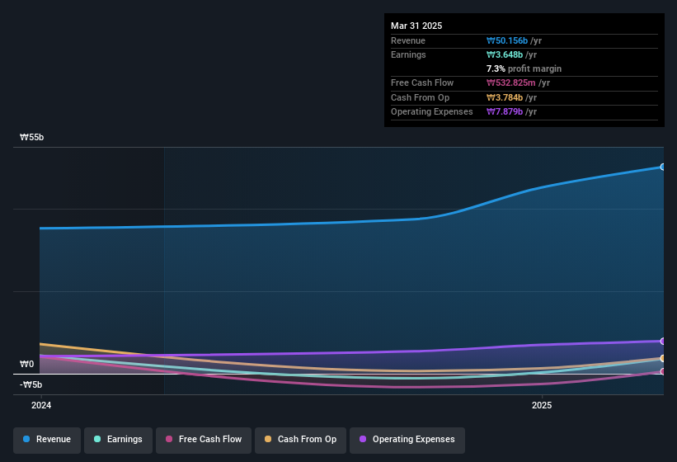
Task: Click the ₩55b y-axis label
Action: pos(31,137)
